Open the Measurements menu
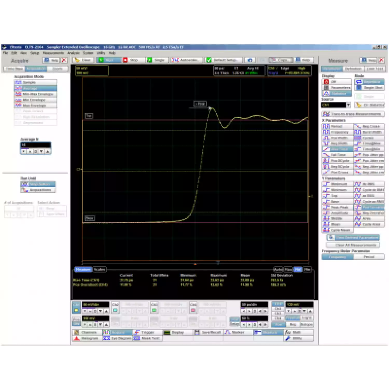 [53, 53]
